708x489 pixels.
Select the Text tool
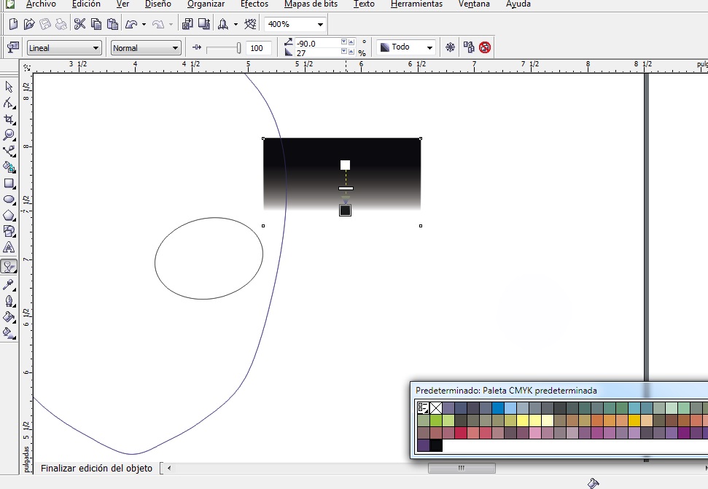tap(9, 247)
